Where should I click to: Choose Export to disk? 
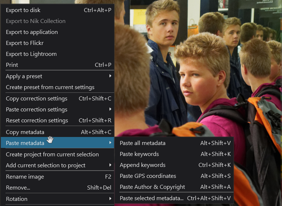(57, 10)
